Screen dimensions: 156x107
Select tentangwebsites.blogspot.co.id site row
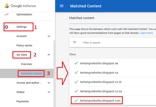click(113, 82)
